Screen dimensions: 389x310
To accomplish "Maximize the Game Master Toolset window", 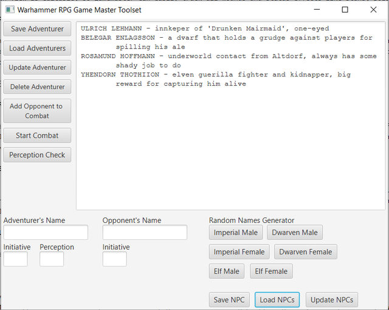I will (345, 10).
